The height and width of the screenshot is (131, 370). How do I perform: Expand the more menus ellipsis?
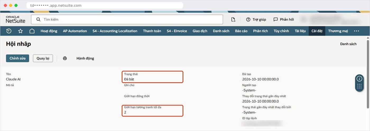[357, 31]
